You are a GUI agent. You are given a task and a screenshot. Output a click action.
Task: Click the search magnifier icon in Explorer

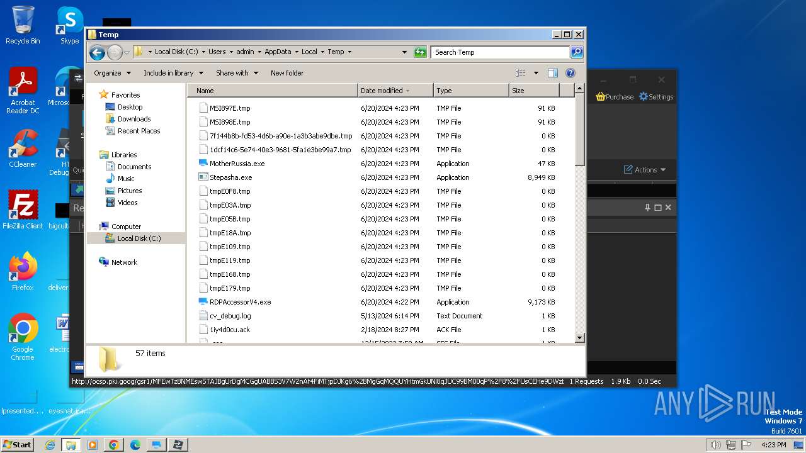577,52
